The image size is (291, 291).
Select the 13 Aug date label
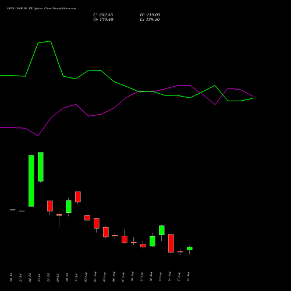[160, 277]
